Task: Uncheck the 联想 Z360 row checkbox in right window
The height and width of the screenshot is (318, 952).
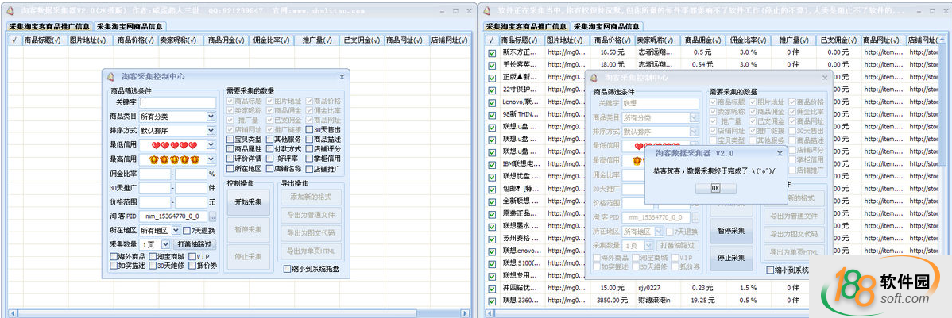Action: click(492, 300)
